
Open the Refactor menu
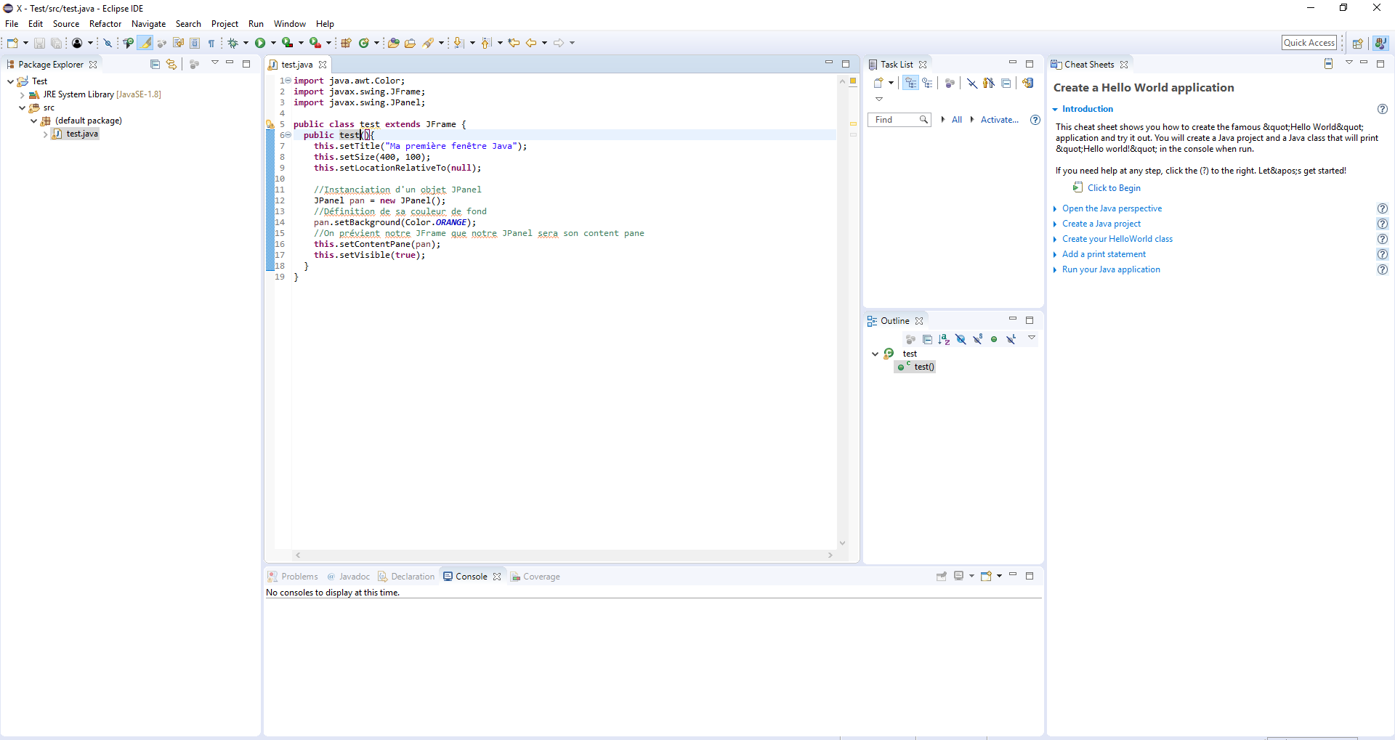[x=105, y=24]
